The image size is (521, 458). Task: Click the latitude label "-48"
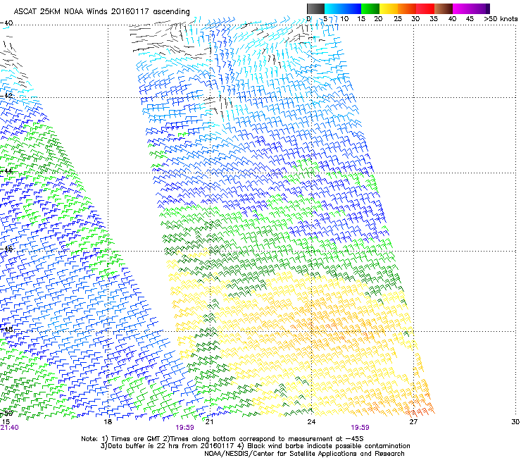[x=6, y=329]
